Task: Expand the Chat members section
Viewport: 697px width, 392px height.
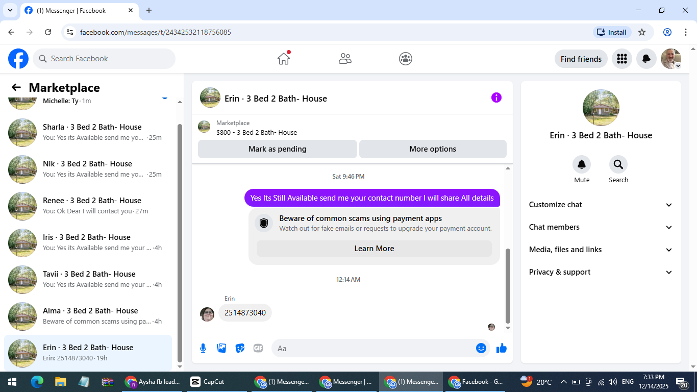Action: click(601, 227)
